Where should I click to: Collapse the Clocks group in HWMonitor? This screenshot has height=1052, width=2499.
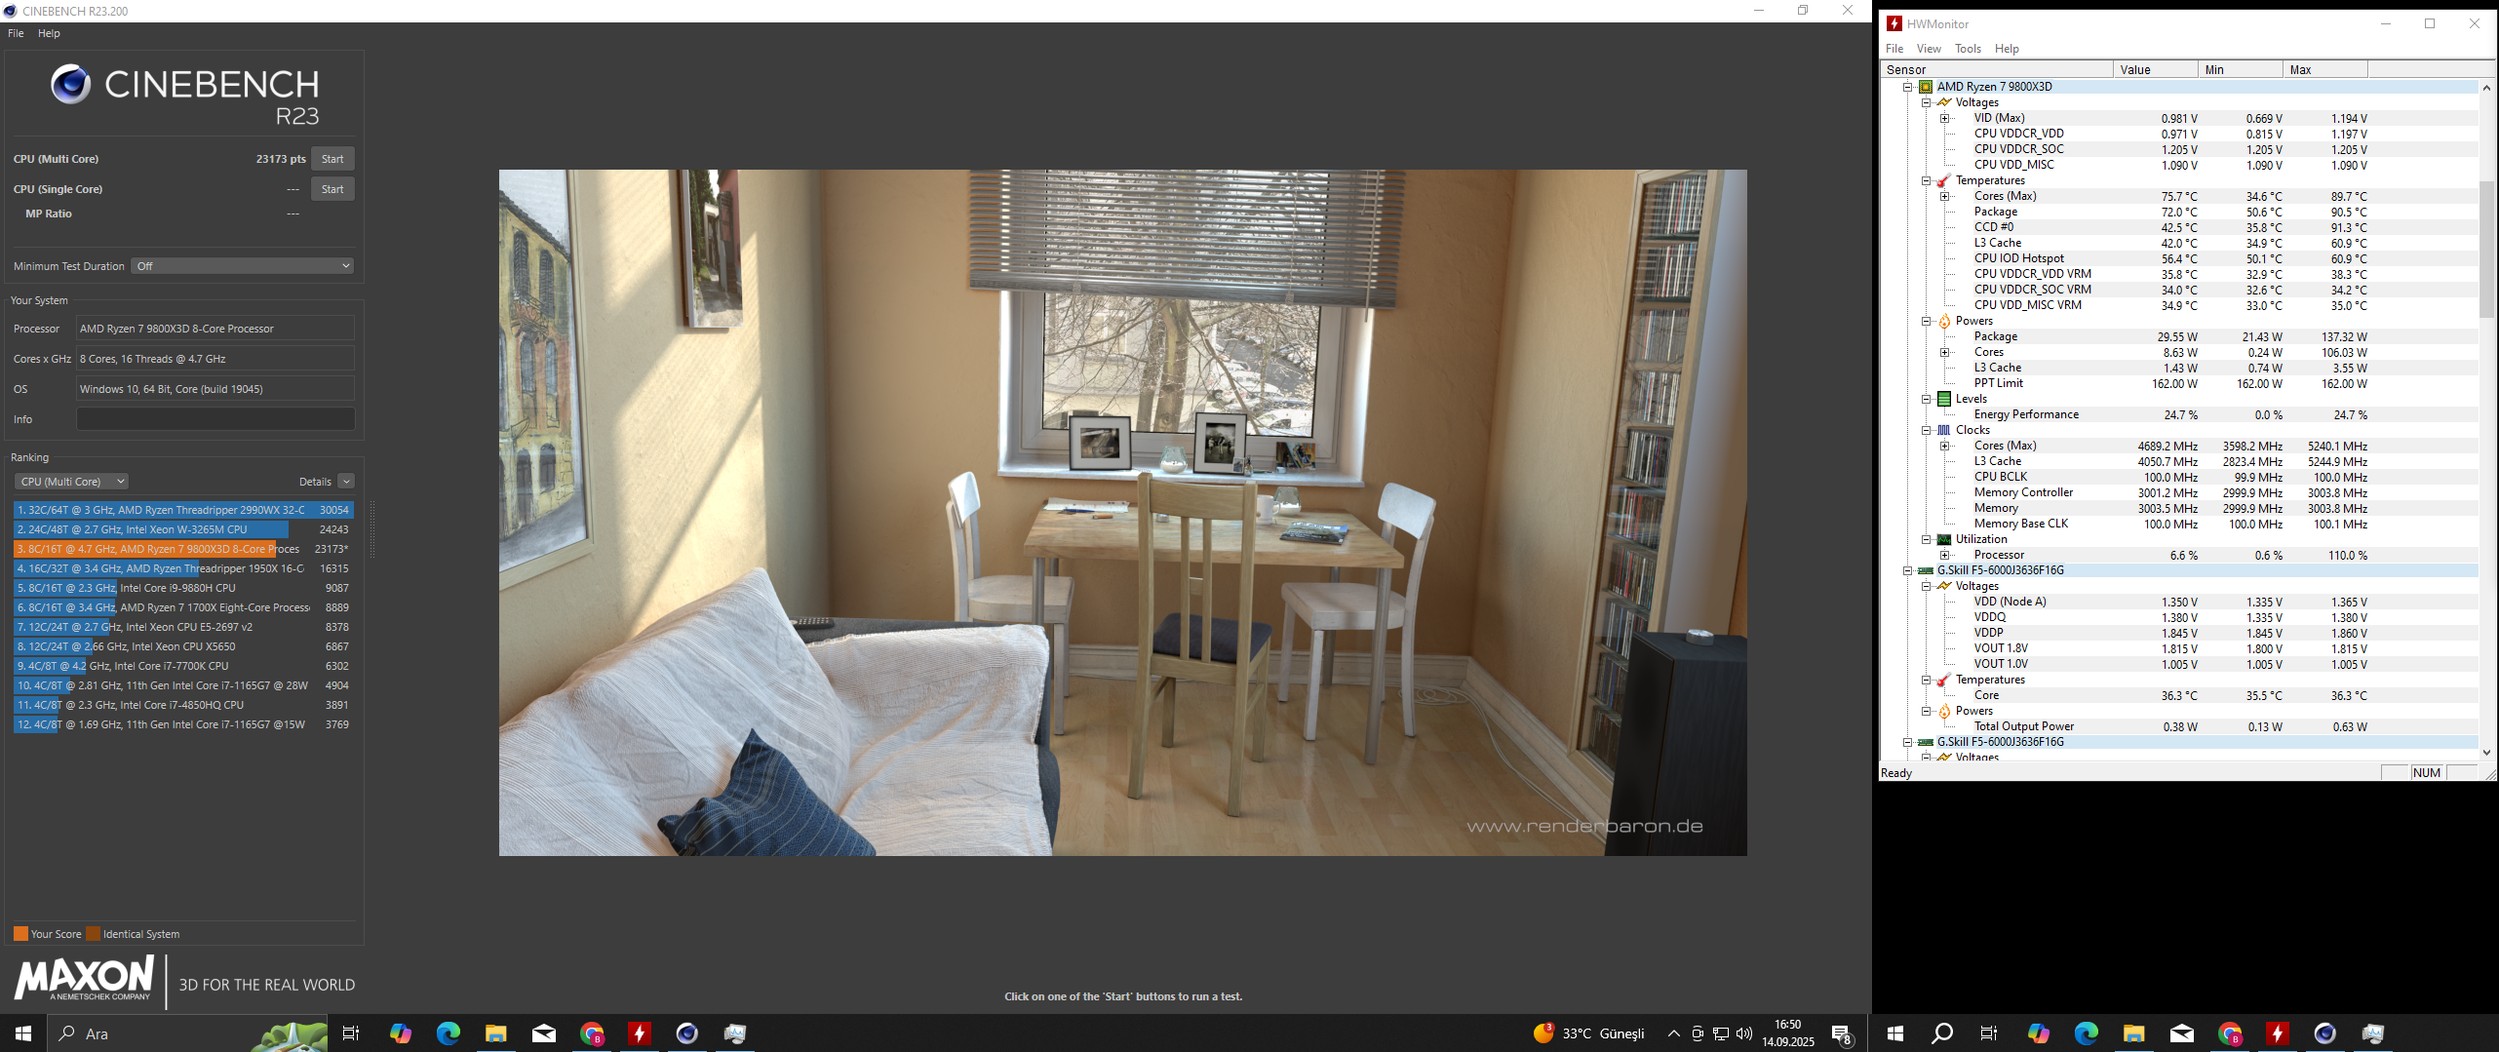click(1927, 430)
